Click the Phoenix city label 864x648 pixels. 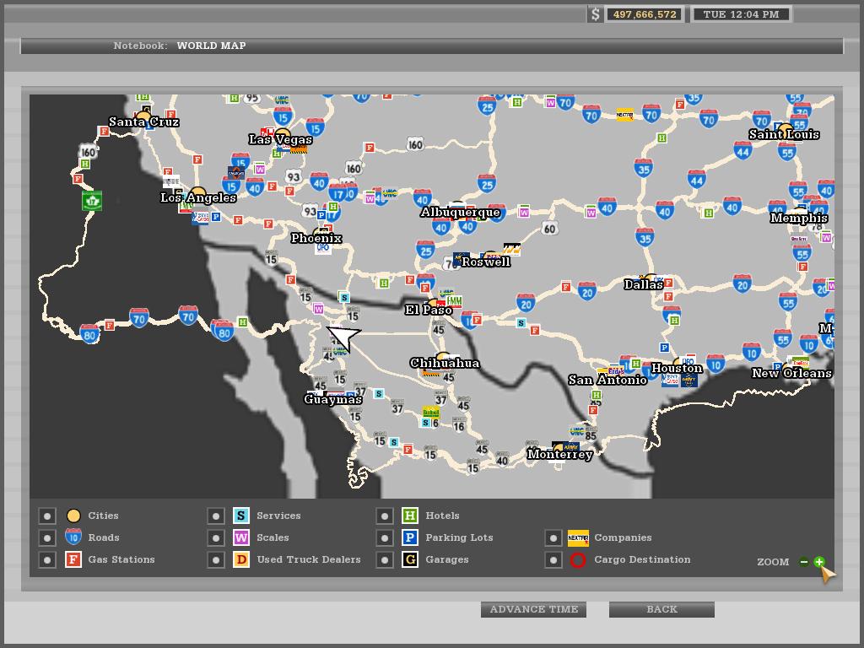(316, 238)
